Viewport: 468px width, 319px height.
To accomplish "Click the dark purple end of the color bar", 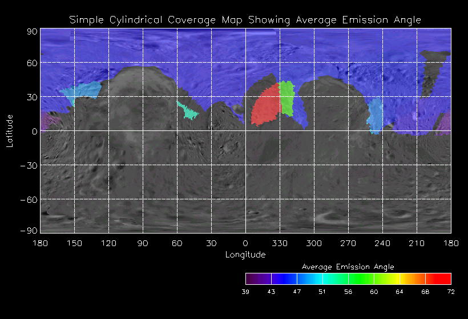I will point(253,279).
